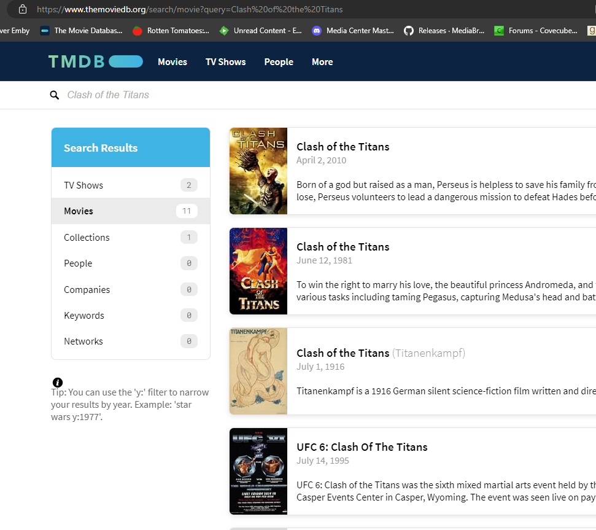Click the TV Shows count badge 2

pos(189,185)
